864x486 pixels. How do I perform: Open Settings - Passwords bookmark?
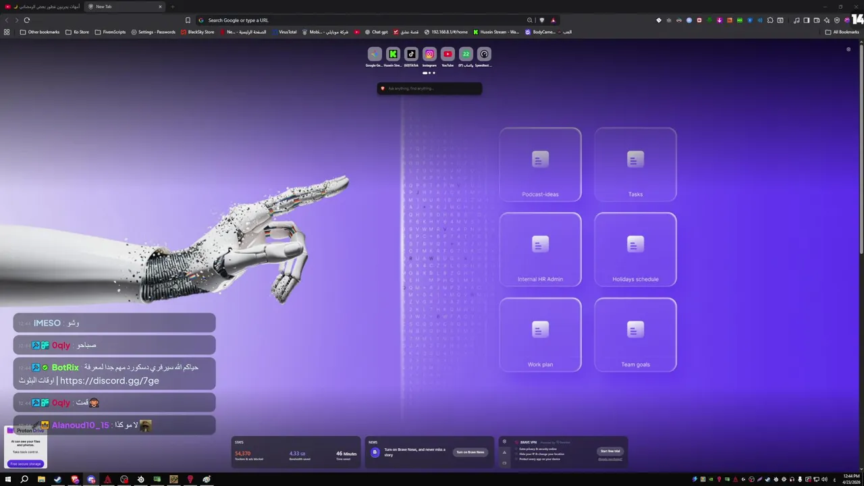(153, 32)
